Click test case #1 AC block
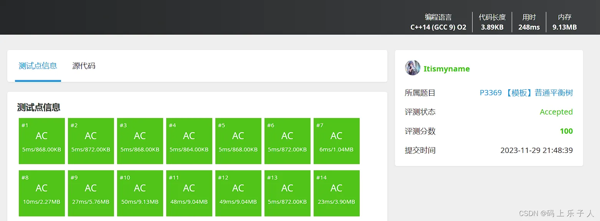 tap(42, 141)
